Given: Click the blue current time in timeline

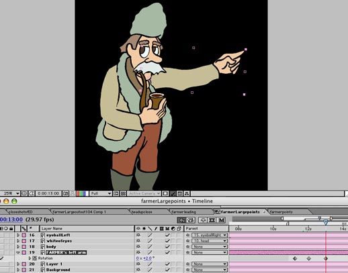Looking at the screenshot, I should 11,219.
